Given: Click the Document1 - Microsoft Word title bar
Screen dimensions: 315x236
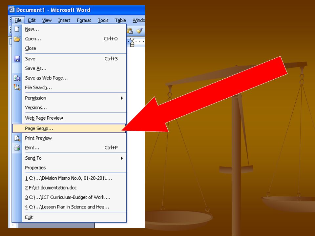Looking at the screenshot, I should pyautogui.click(x=76, y=10).
